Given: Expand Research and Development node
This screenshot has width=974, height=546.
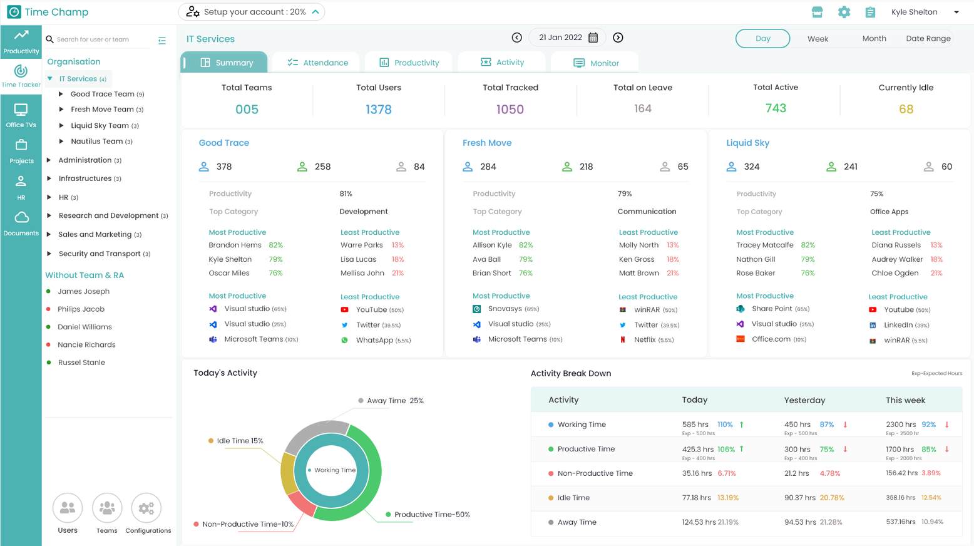Looking at the screenshot, I should [x=49, y=215].
